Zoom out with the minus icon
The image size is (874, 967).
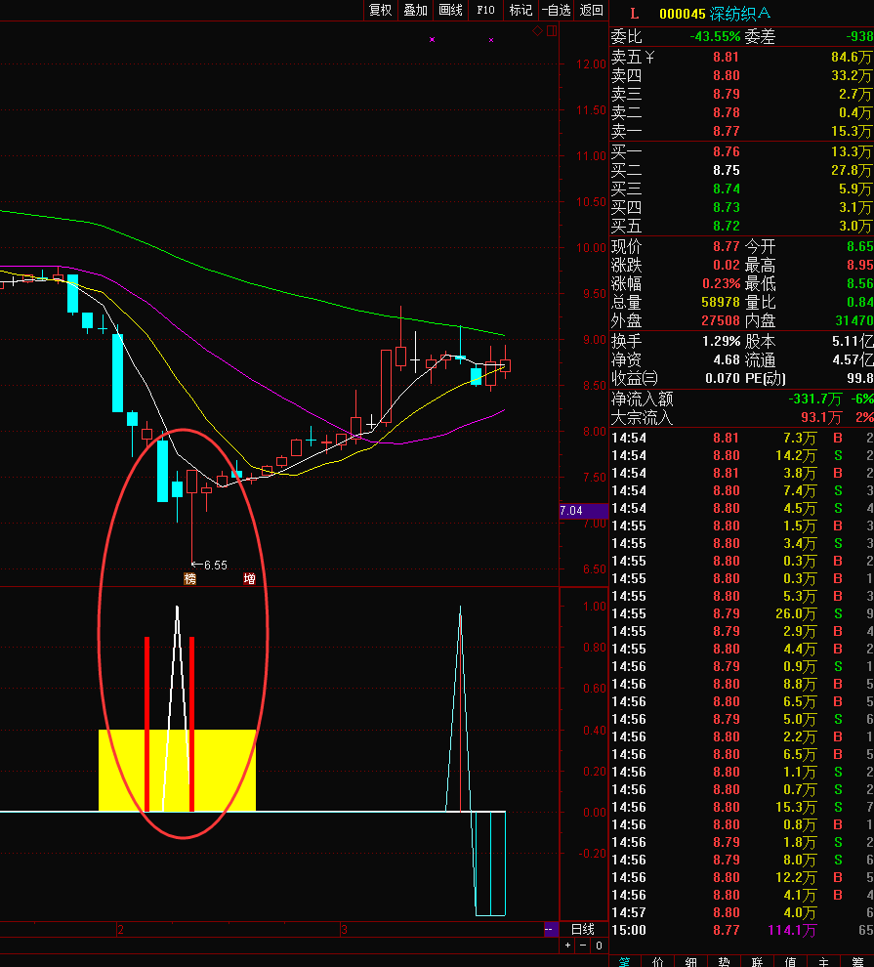pyautogui.click(x=583, y=946)
